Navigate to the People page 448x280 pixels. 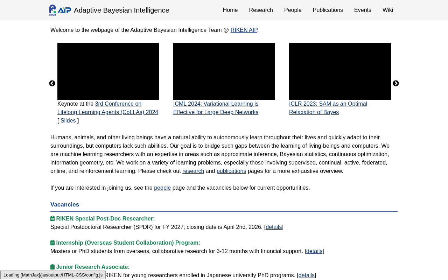(x=293, y=10)
